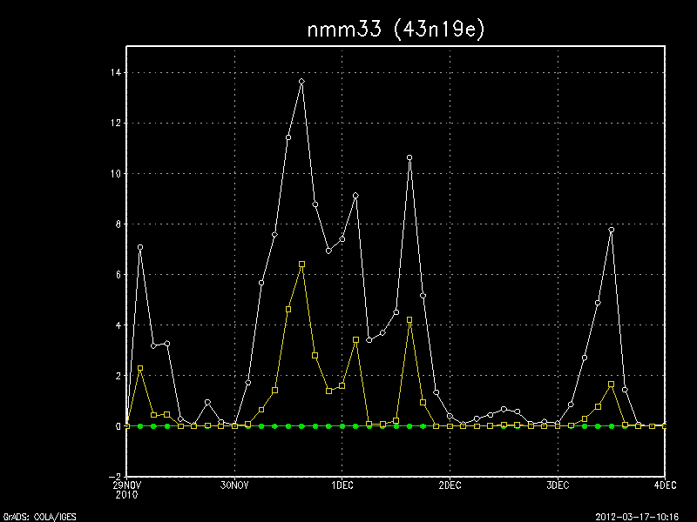Click the white diamond marker near 9.1 after 1DEC
This screenshot has height=522, width=697.
pos(355,195)
